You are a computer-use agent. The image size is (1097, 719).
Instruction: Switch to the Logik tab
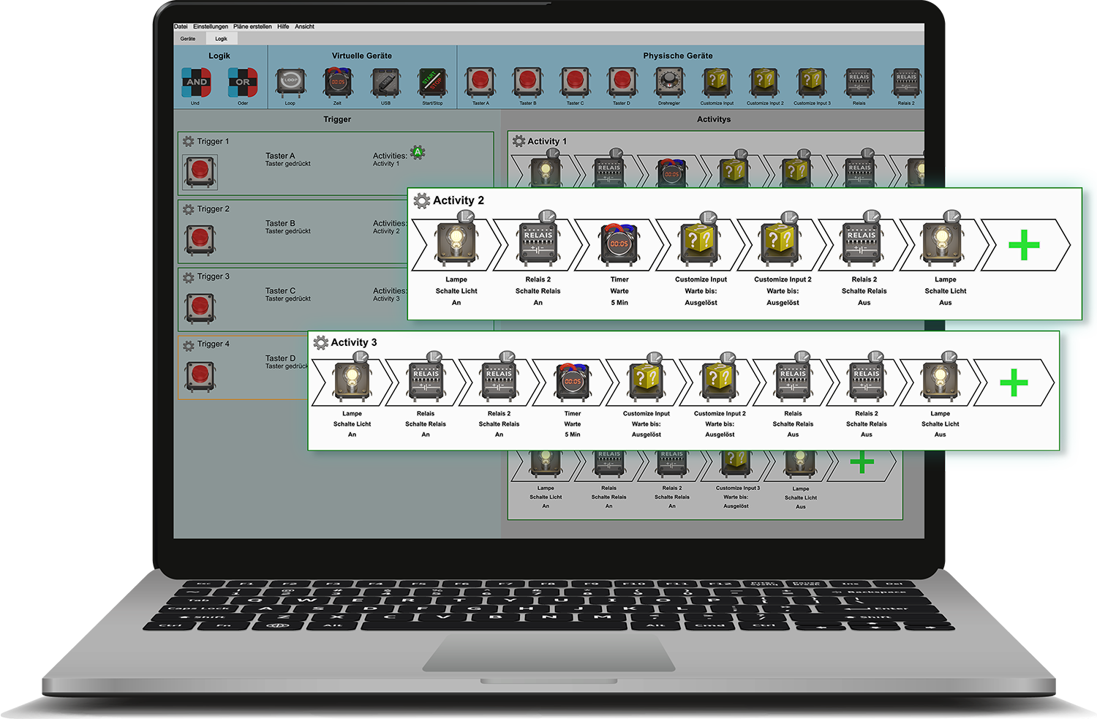pyautogui.click(x=221, y=39)
